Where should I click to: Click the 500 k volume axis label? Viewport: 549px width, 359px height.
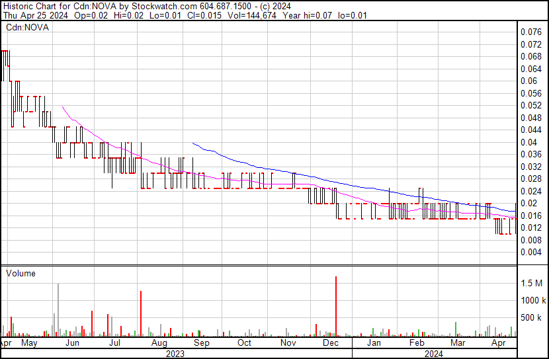(532, 318)
